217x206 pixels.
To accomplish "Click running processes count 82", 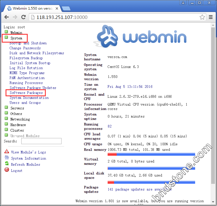I will 110,126.
